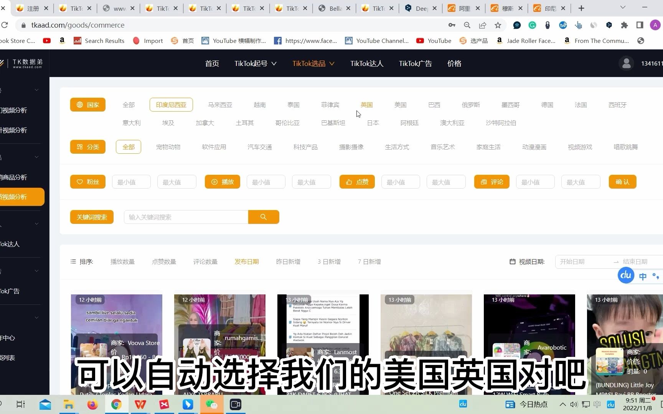Open the TikTok广告 navigation item
The image size is (663, 414).
[415, 63]
